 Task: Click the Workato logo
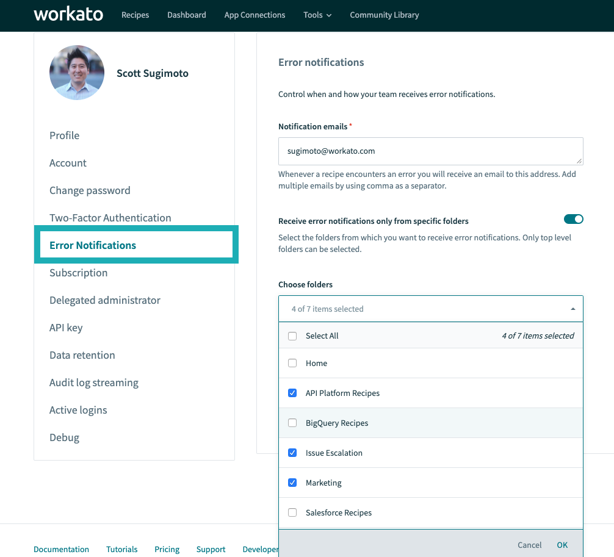point(68,15)
